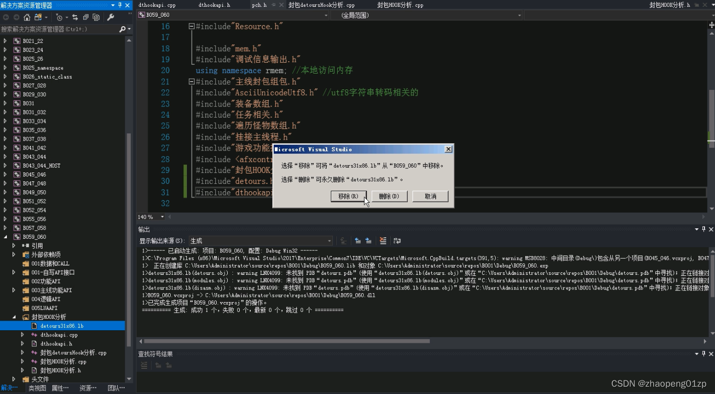Click the Solution Explorer vertical scrollbar

tap(129, 239)
